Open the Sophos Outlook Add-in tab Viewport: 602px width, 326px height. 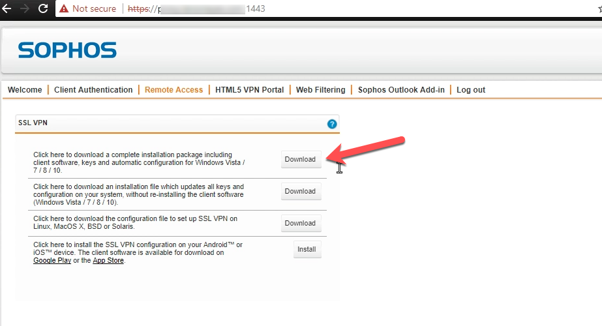[401, 90]
